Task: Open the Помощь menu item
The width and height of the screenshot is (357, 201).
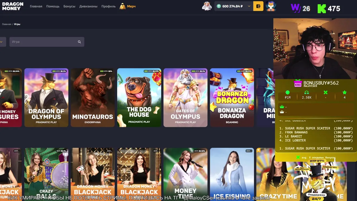Action: tap(53, 6)
